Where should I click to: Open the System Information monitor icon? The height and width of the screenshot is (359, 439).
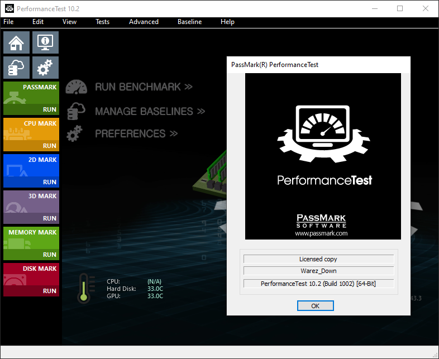click(x=45, y=42)
